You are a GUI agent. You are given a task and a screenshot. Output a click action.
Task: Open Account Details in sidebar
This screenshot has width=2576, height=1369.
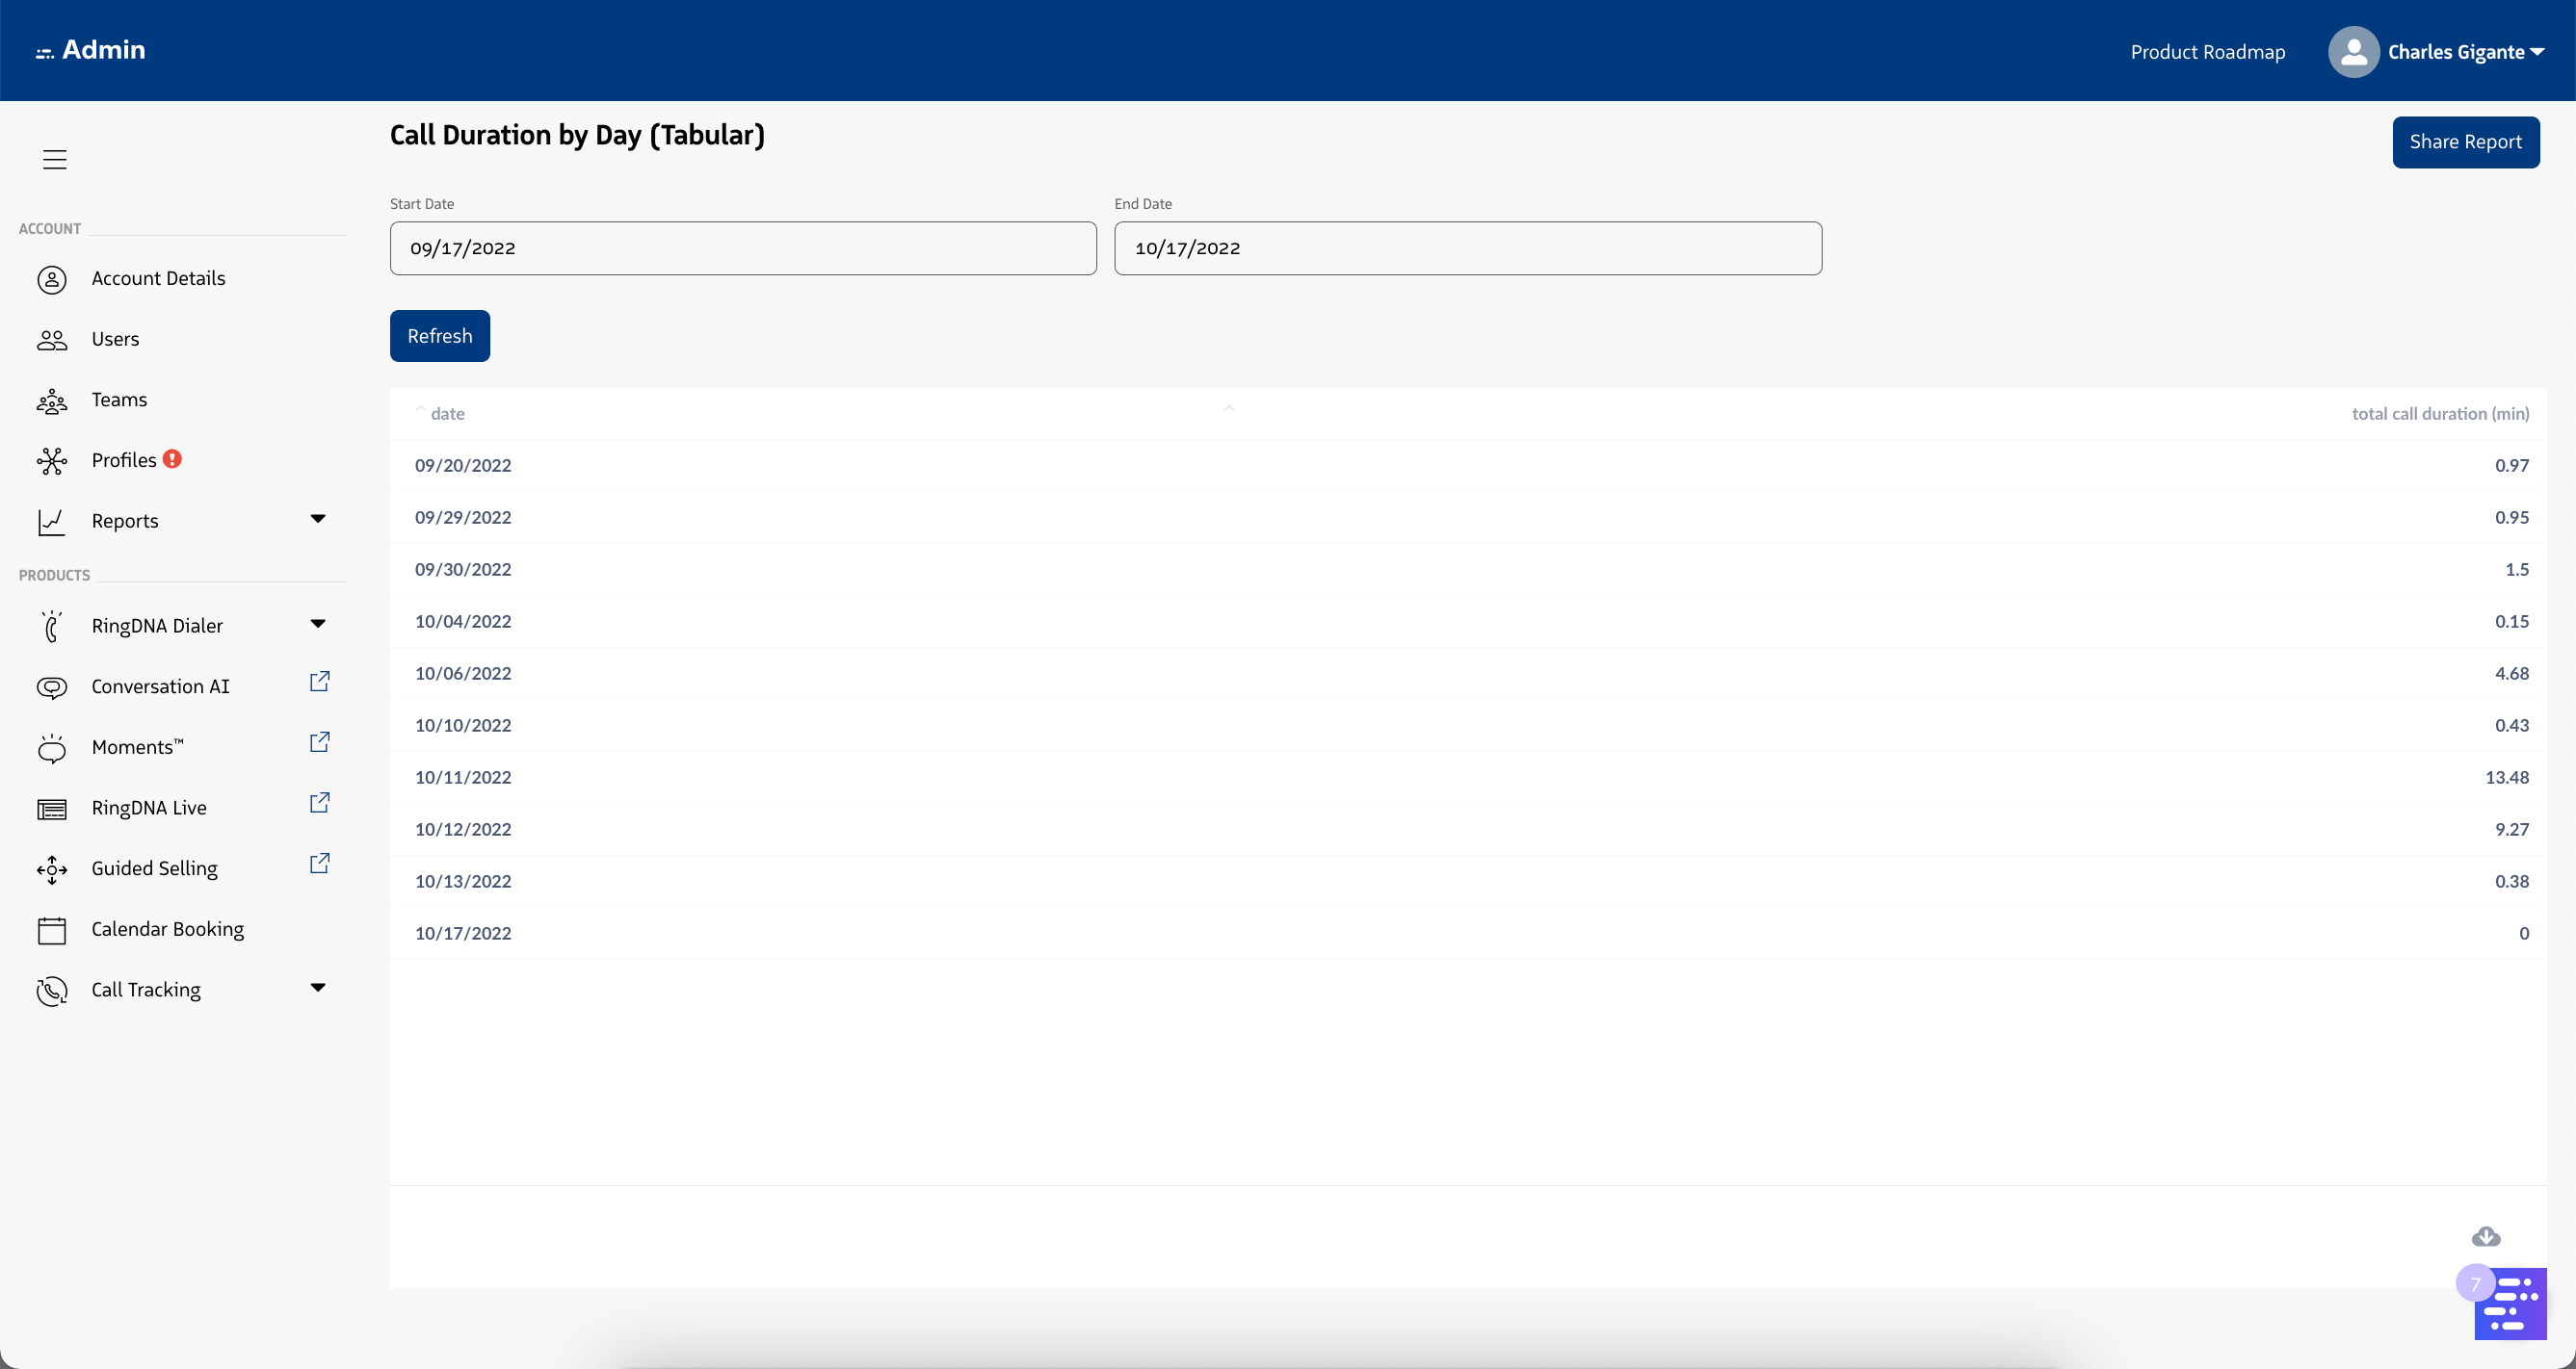tap(158, 279)
